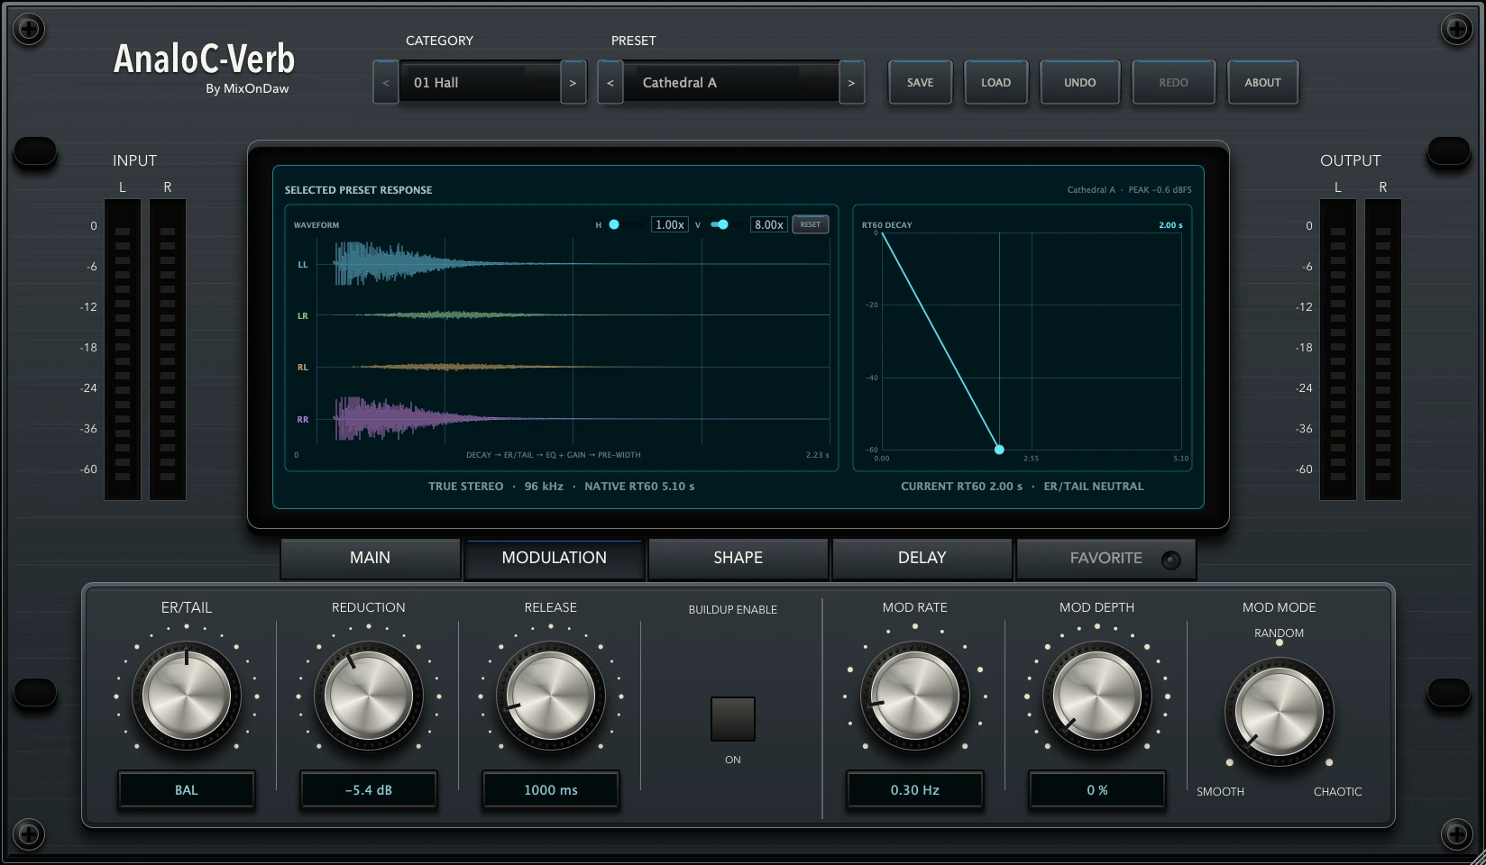Open the FAVORITE tab

click(x=1105, y=558)
